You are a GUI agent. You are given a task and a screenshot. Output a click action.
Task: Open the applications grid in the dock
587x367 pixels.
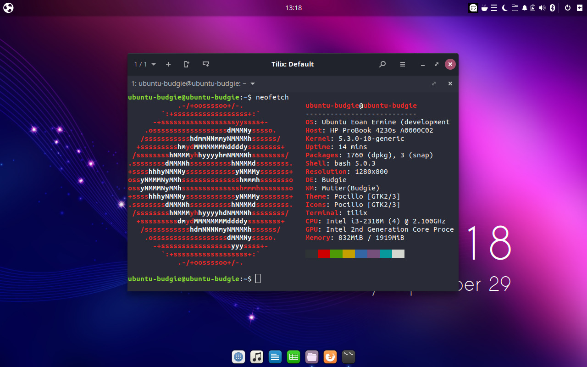click(x=238, y=356)
